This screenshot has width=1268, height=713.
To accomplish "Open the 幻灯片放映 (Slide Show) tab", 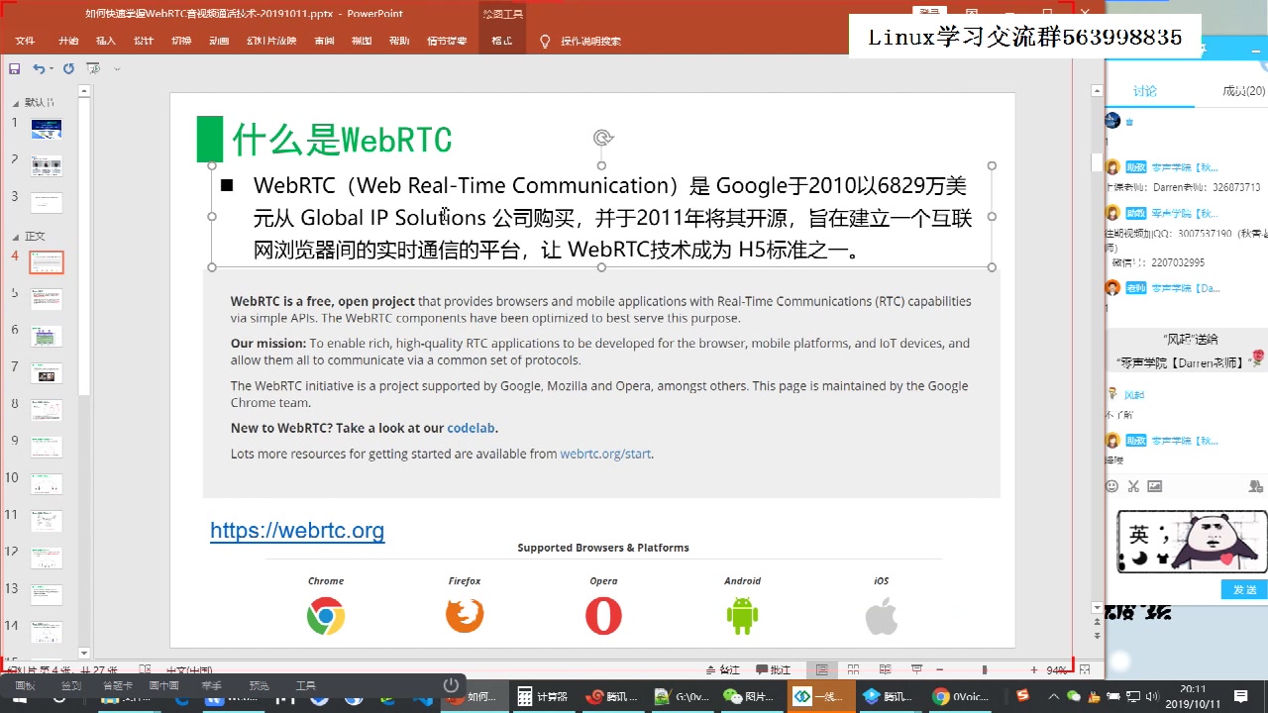I will (x=271, y=42).
